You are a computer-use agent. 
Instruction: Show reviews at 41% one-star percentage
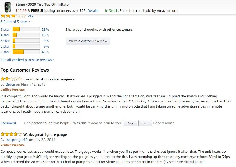coord(45,52)
